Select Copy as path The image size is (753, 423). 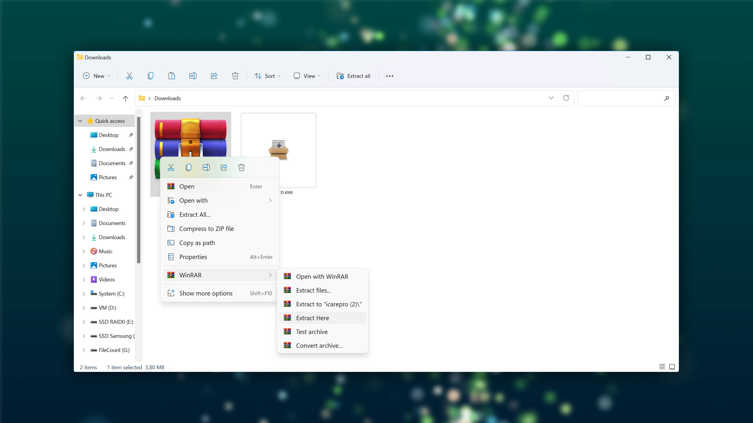pos(220,243)
